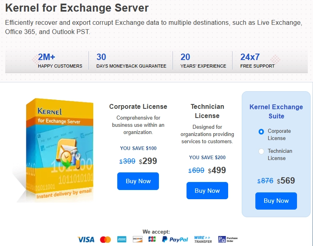Click the YOU SAVE $100 label
The height and width of the screenshot is (246, 313).
(138, 148)
